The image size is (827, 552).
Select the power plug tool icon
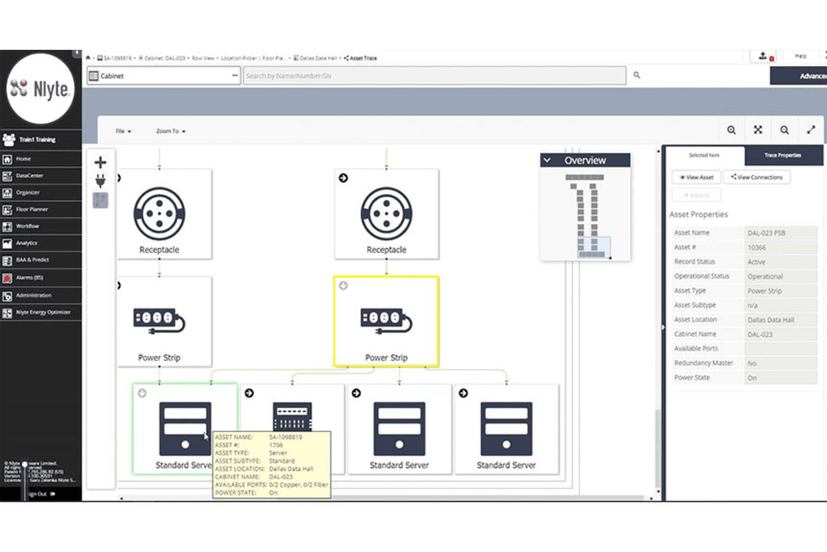pyautogui.click(x=101, y=181)
